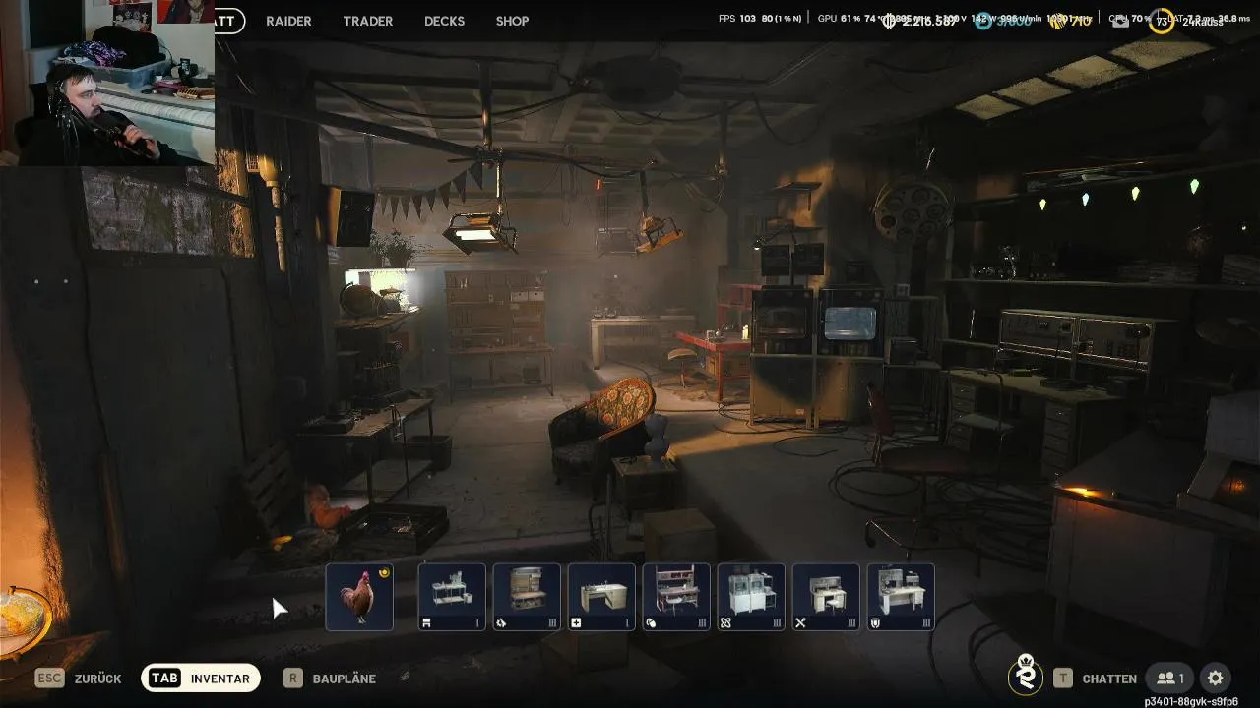Open the gunsmith workbench station card
This screenshot has height=708, width=1260.
tap(527, 597)
